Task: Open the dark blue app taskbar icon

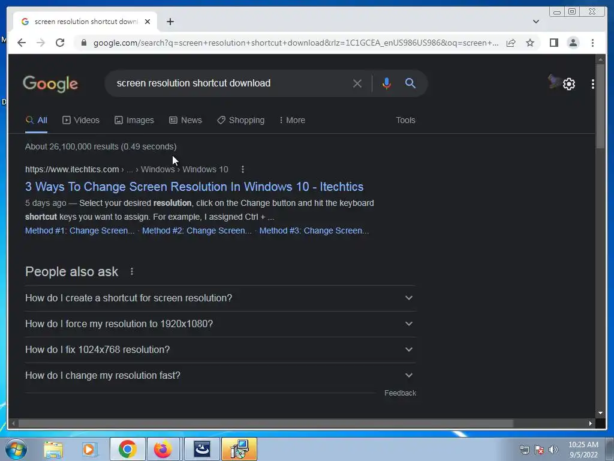Action: [202, 449]
